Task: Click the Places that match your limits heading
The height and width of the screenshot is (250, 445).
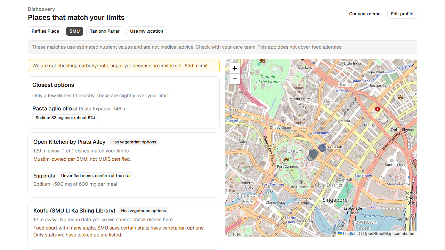Action: 76,17
